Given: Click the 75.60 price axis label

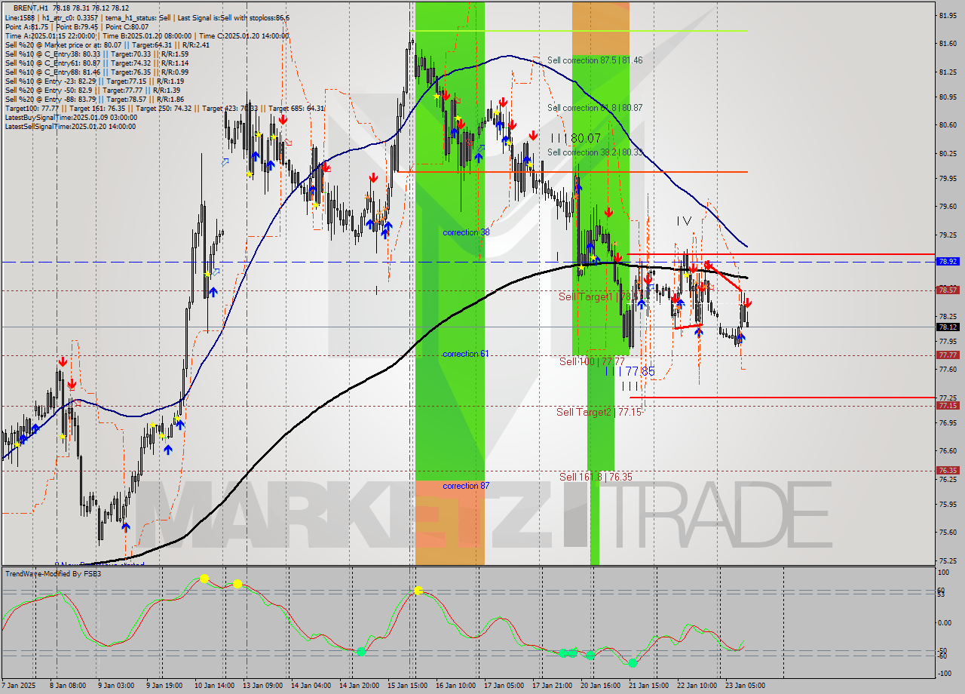Looking at the screenshot, I should (948, 533).
